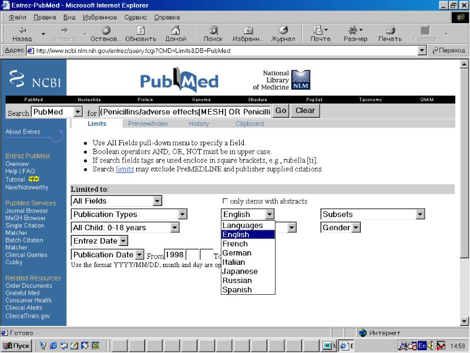Viewport: 470px width, 353px height.
Task: Open the Publication Date dropdown
Action: click(108, 255)
